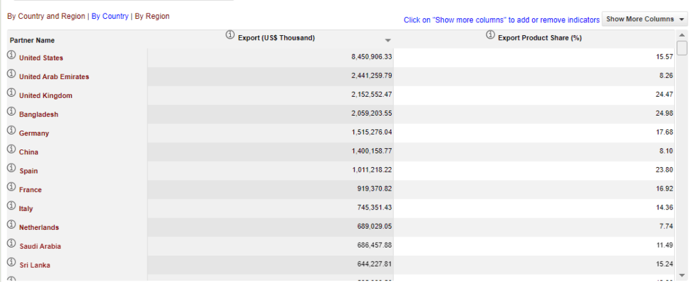Open the Bangladesh partner link
The image size is (693, 282).
[x=39, y=114]
